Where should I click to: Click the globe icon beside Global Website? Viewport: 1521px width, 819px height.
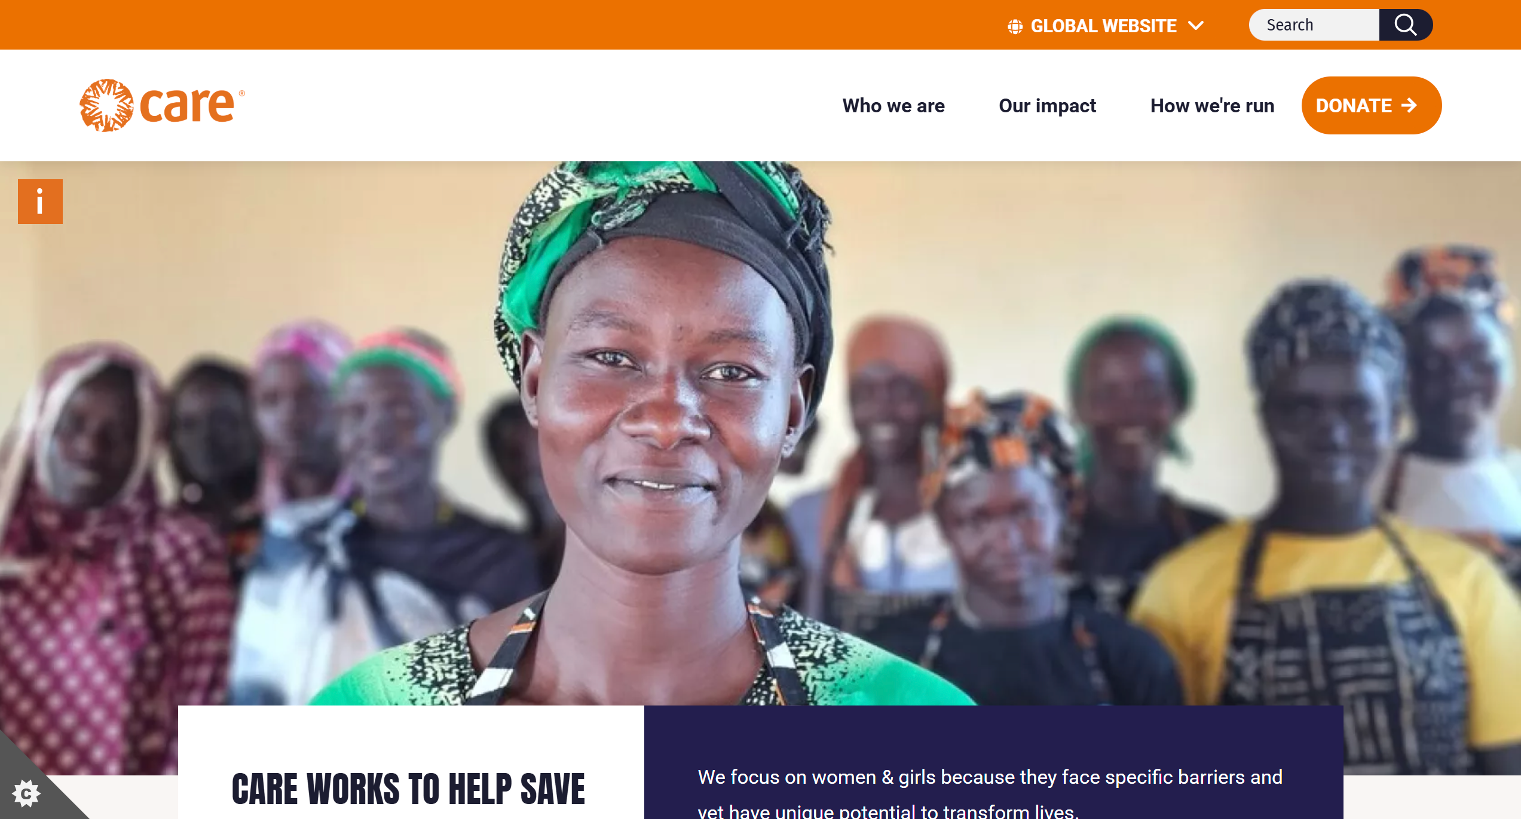click(x=1015, y=26)
